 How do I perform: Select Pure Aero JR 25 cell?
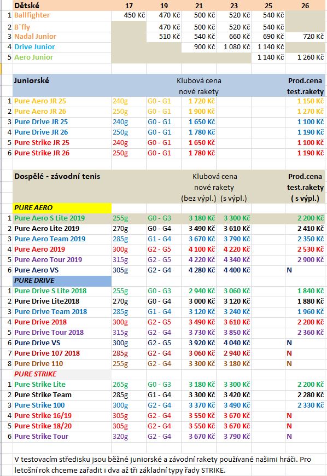point(62,101)
